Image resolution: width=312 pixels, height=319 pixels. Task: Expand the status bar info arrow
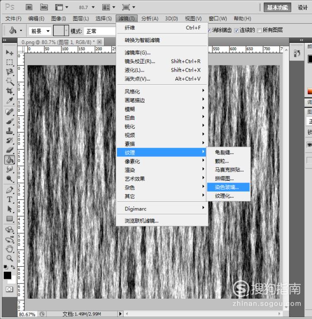(x=120, y=314)
